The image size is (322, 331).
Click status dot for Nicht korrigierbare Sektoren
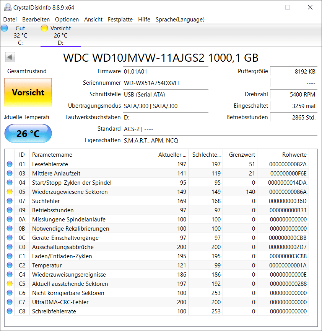tap(10, 293)
